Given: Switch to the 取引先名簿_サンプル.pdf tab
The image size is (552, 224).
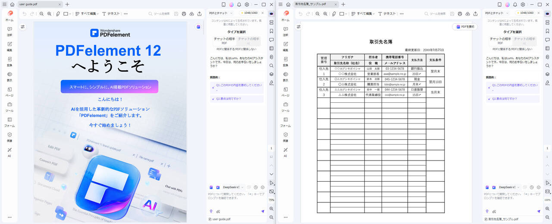Looking at the screenshot, I should click(x=315, y=4).
